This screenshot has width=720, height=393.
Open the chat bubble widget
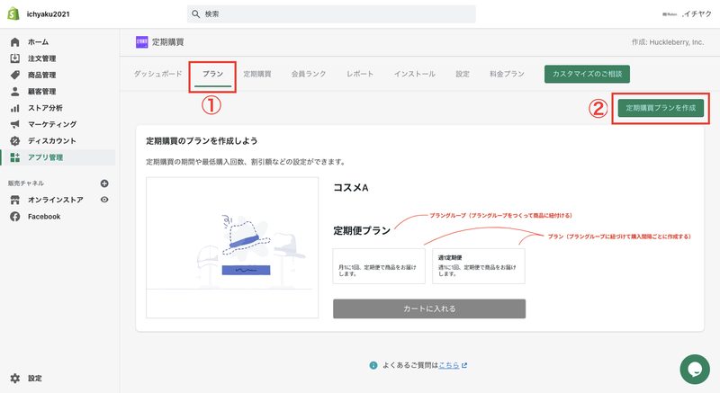point(695,369)
